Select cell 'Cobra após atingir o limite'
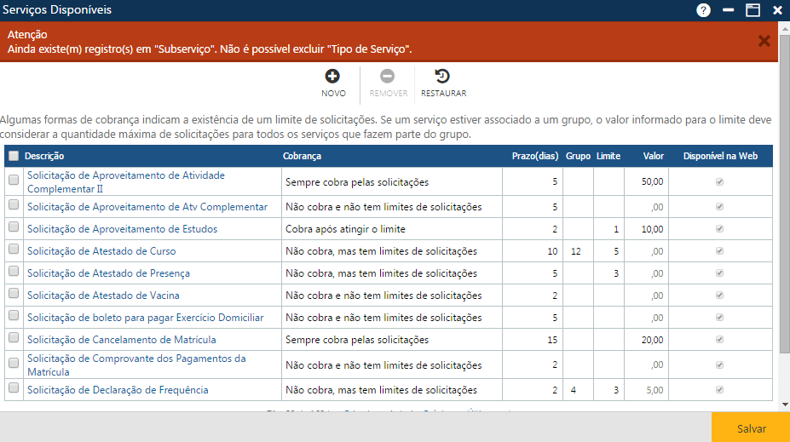The image size is (790, 442). click(392, 229)
